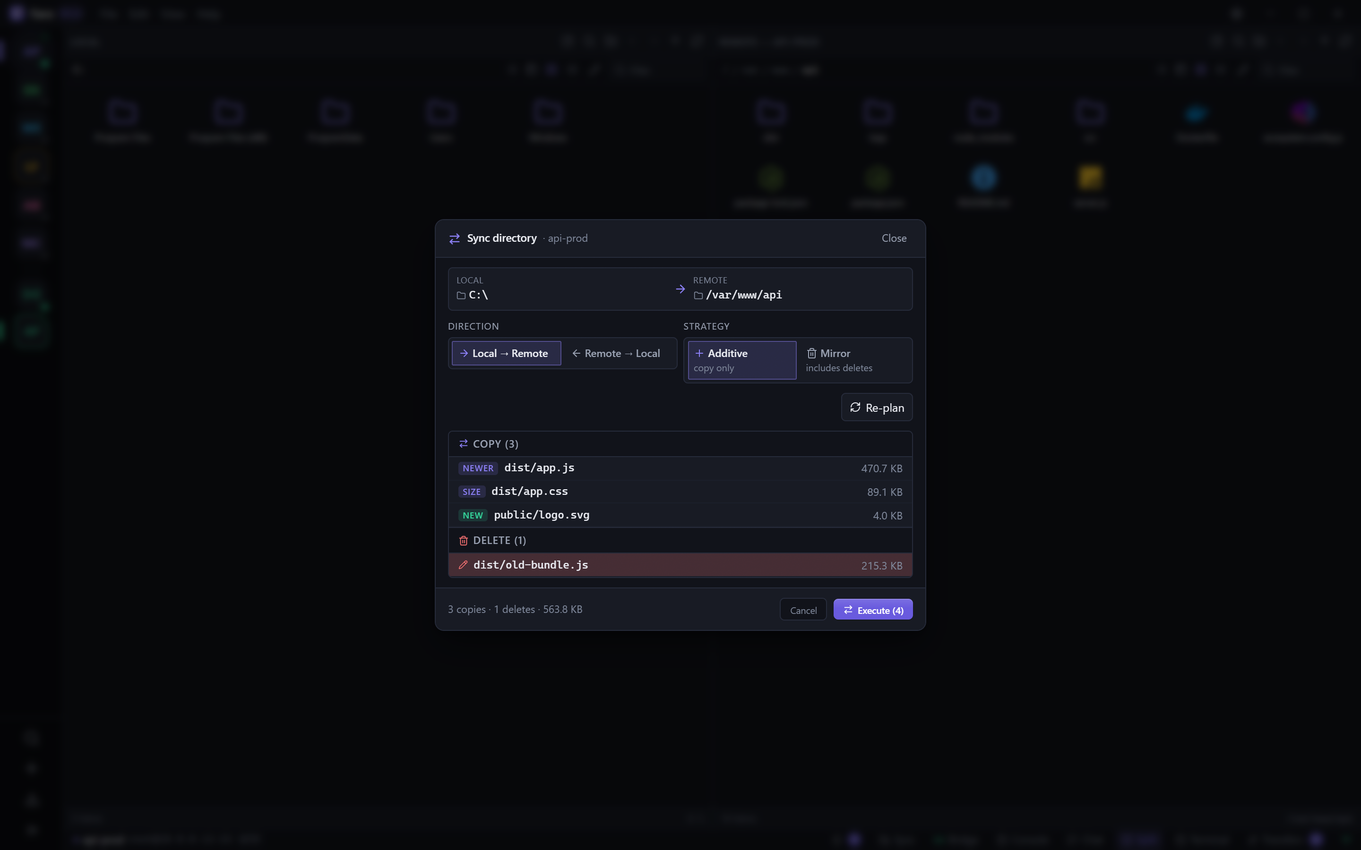Cancel the sync dialog
This screenshot has width=1361, height=850.
tap(802, 609)
